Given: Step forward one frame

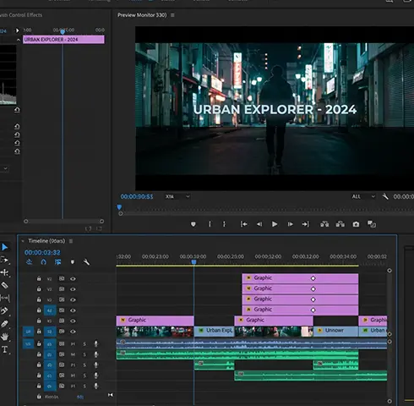Looking at the screenshot, I should (290, 224).
